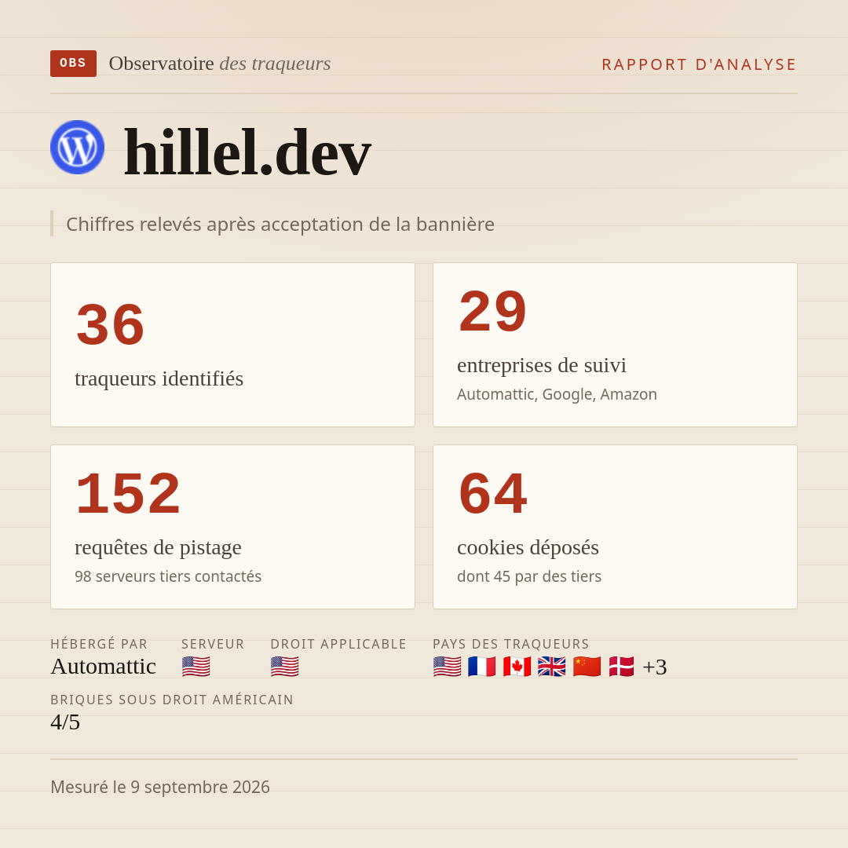The width and height of the screenshot is (848, 848).
Task: Click the 'Mesuré le 9 septembre 2026' date
Action: [x=160, y=787]
